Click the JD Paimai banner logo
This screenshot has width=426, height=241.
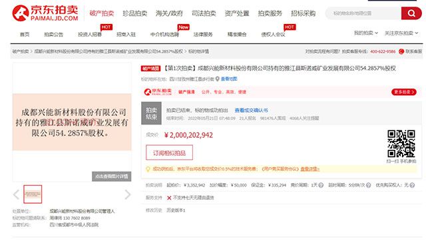point(158,92)
